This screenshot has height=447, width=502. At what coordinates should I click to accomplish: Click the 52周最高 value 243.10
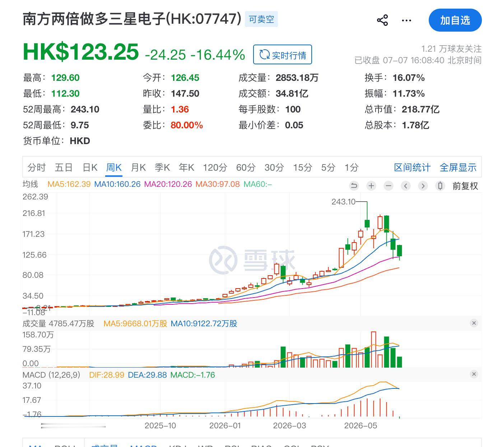pyautogui.click(x=85, y=109)
